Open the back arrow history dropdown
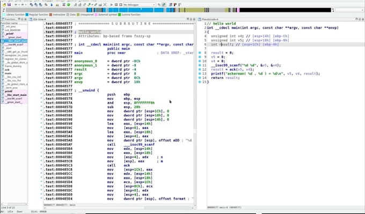The height and width of the screenshot is (214, 365). click(x=19, y=5)
